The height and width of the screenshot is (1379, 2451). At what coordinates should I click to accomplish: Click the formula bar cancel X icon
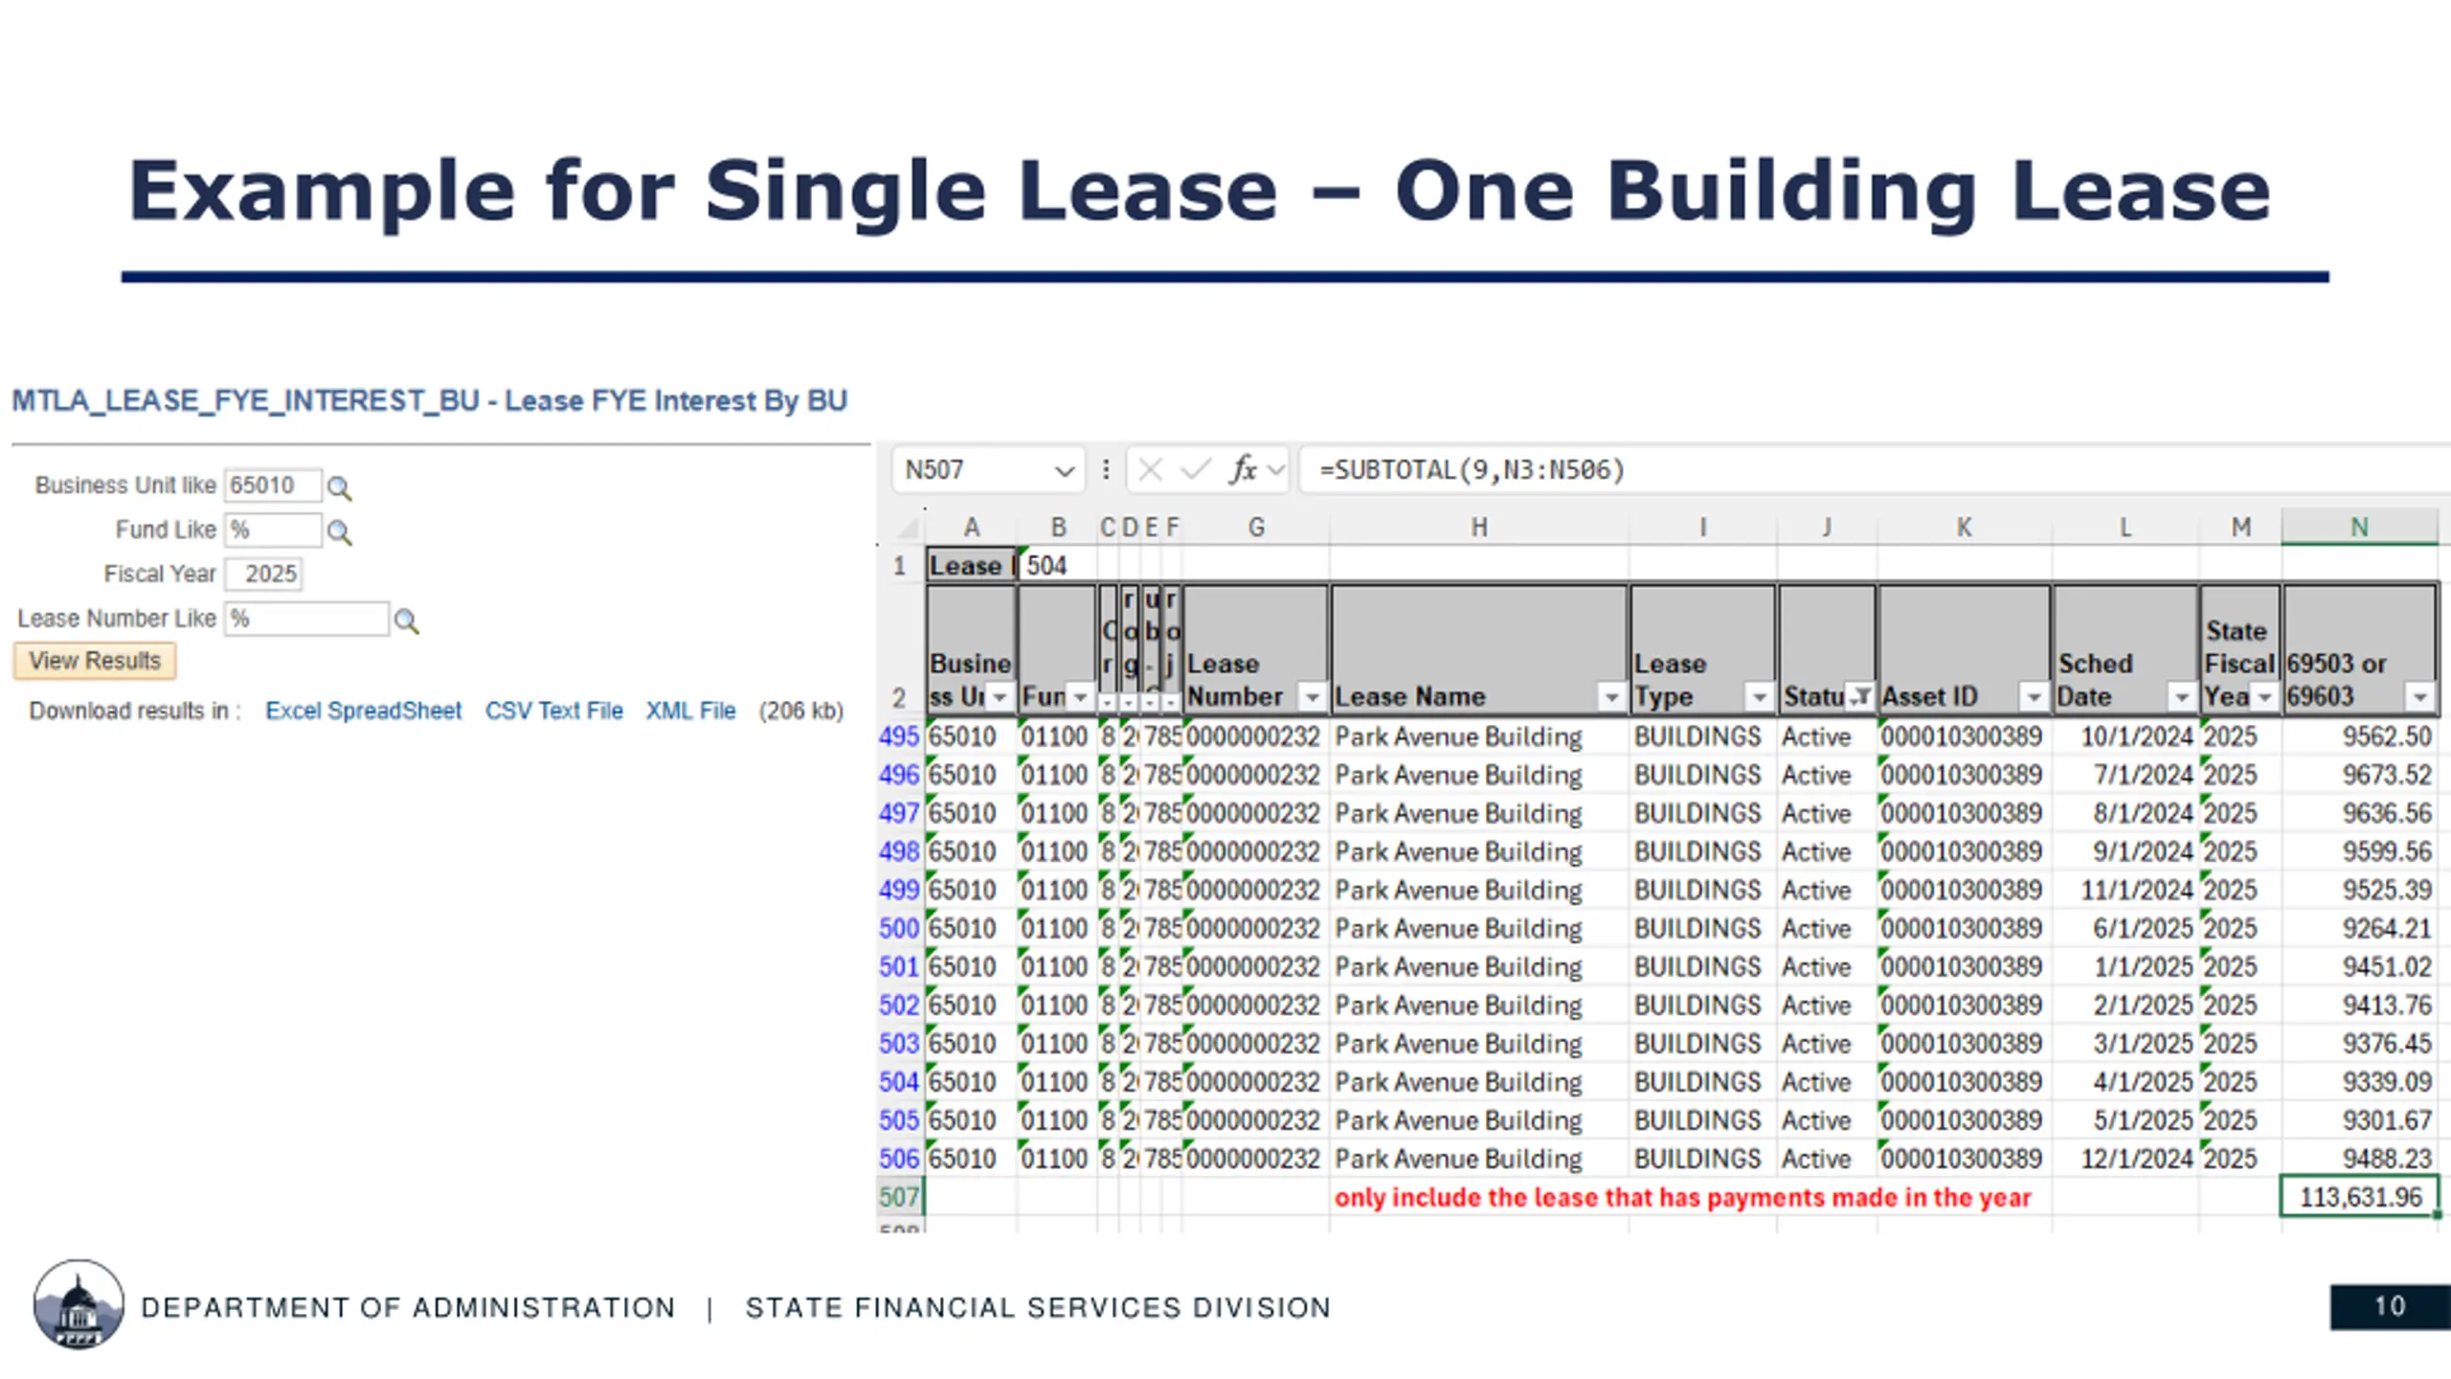coord(1151,470)
